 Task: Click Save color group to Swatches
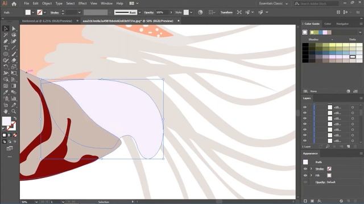coord(355,91)
